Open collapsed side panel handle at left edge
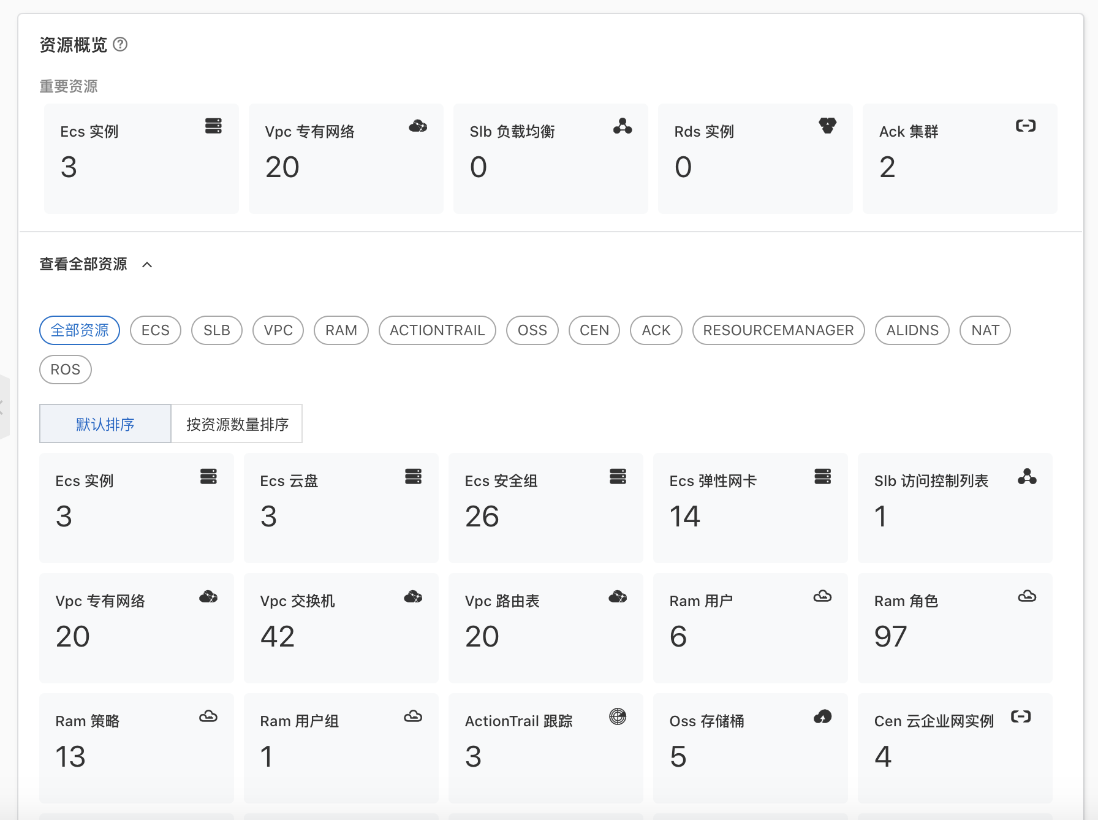This screenshot has height=820, width=1098. (4, 407)
